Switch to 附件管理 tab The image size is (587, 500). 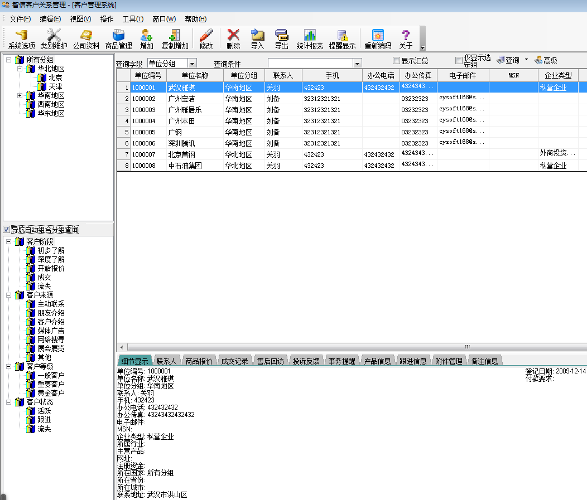(449, 361)
